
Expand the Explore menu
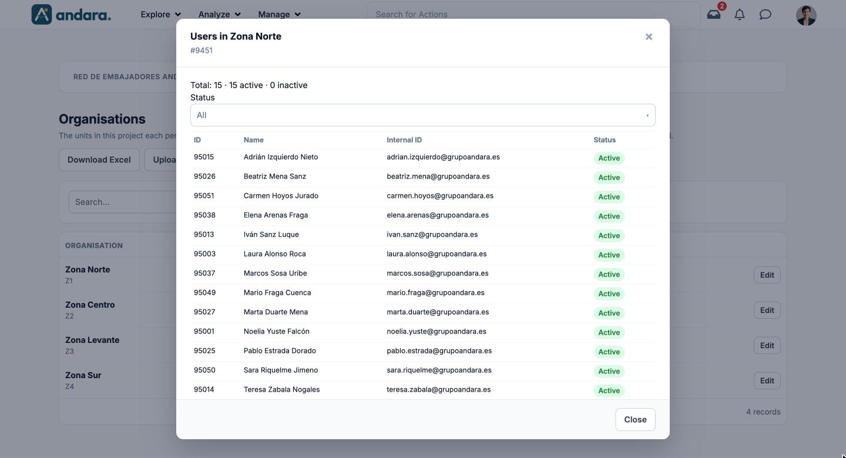coord(160,14)
